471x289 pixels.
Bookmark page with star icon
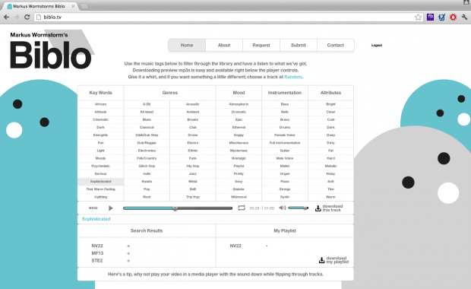pyautogui.click(x=418, y=17)
